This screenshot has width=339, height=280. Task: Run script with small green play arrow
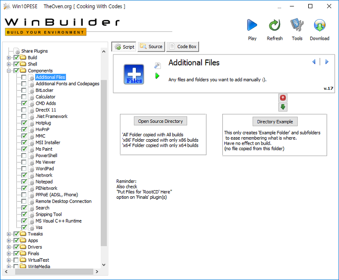tap(157, 76)
